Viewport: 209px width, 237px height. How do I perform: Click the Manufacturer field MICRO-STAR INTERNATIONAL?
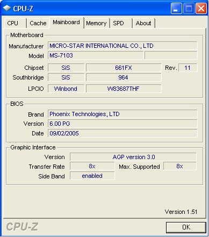pyautogui.click(x=122, y=46)
